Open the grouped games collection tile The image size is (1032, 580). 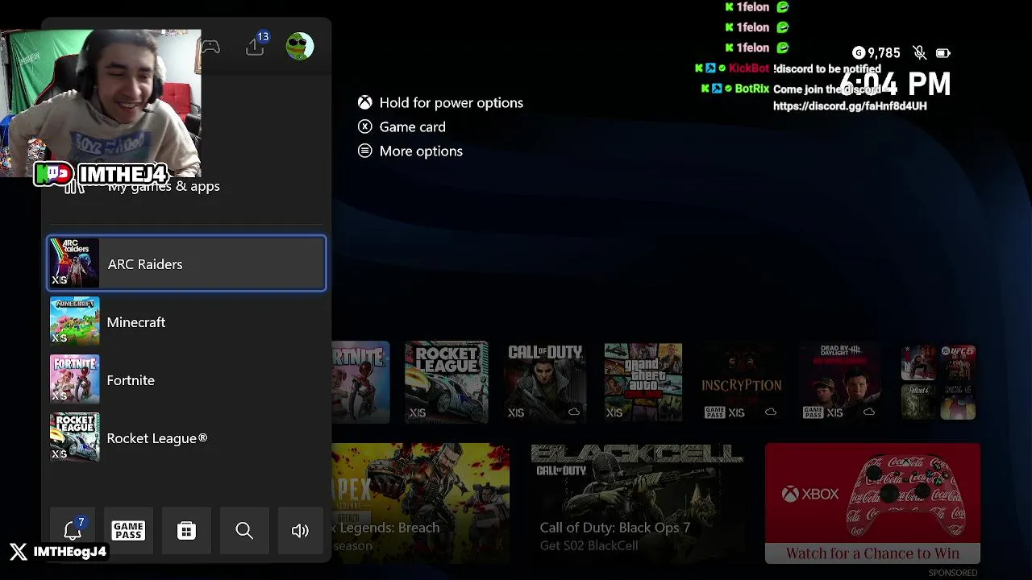[x=938, y=382]
